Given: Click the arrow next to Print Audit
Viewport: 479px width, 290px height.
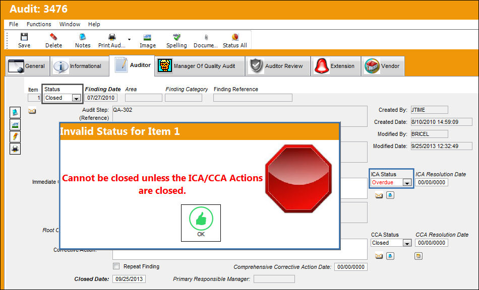Looking at the screenshot, I should [x=129, y=39].
